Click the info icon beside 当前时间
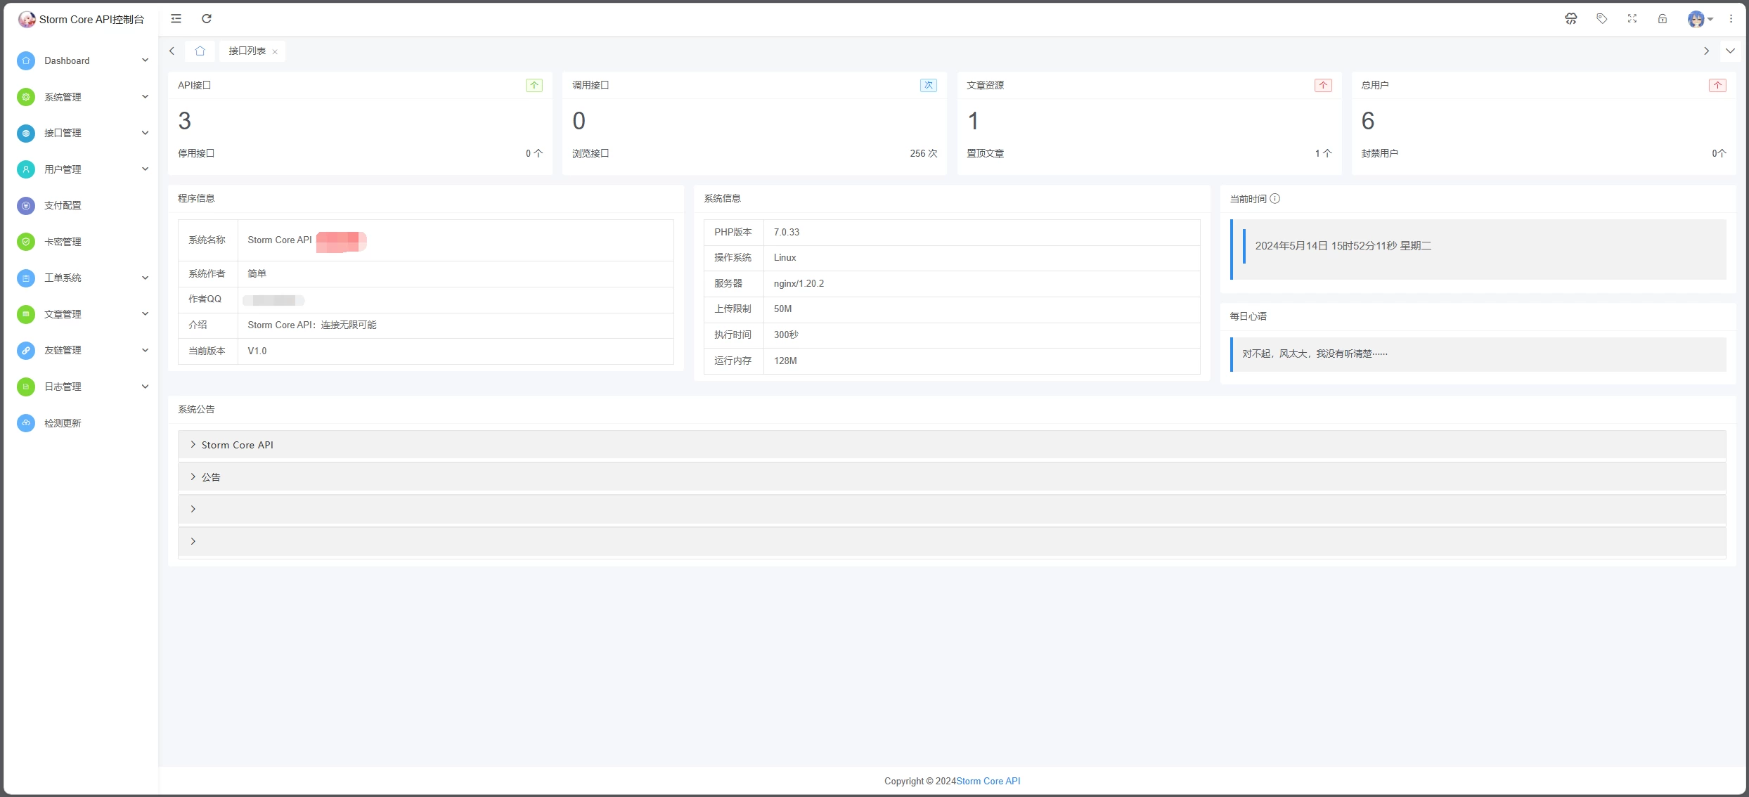Viewport: 1749px width, 797px height. coord(1274,199)
